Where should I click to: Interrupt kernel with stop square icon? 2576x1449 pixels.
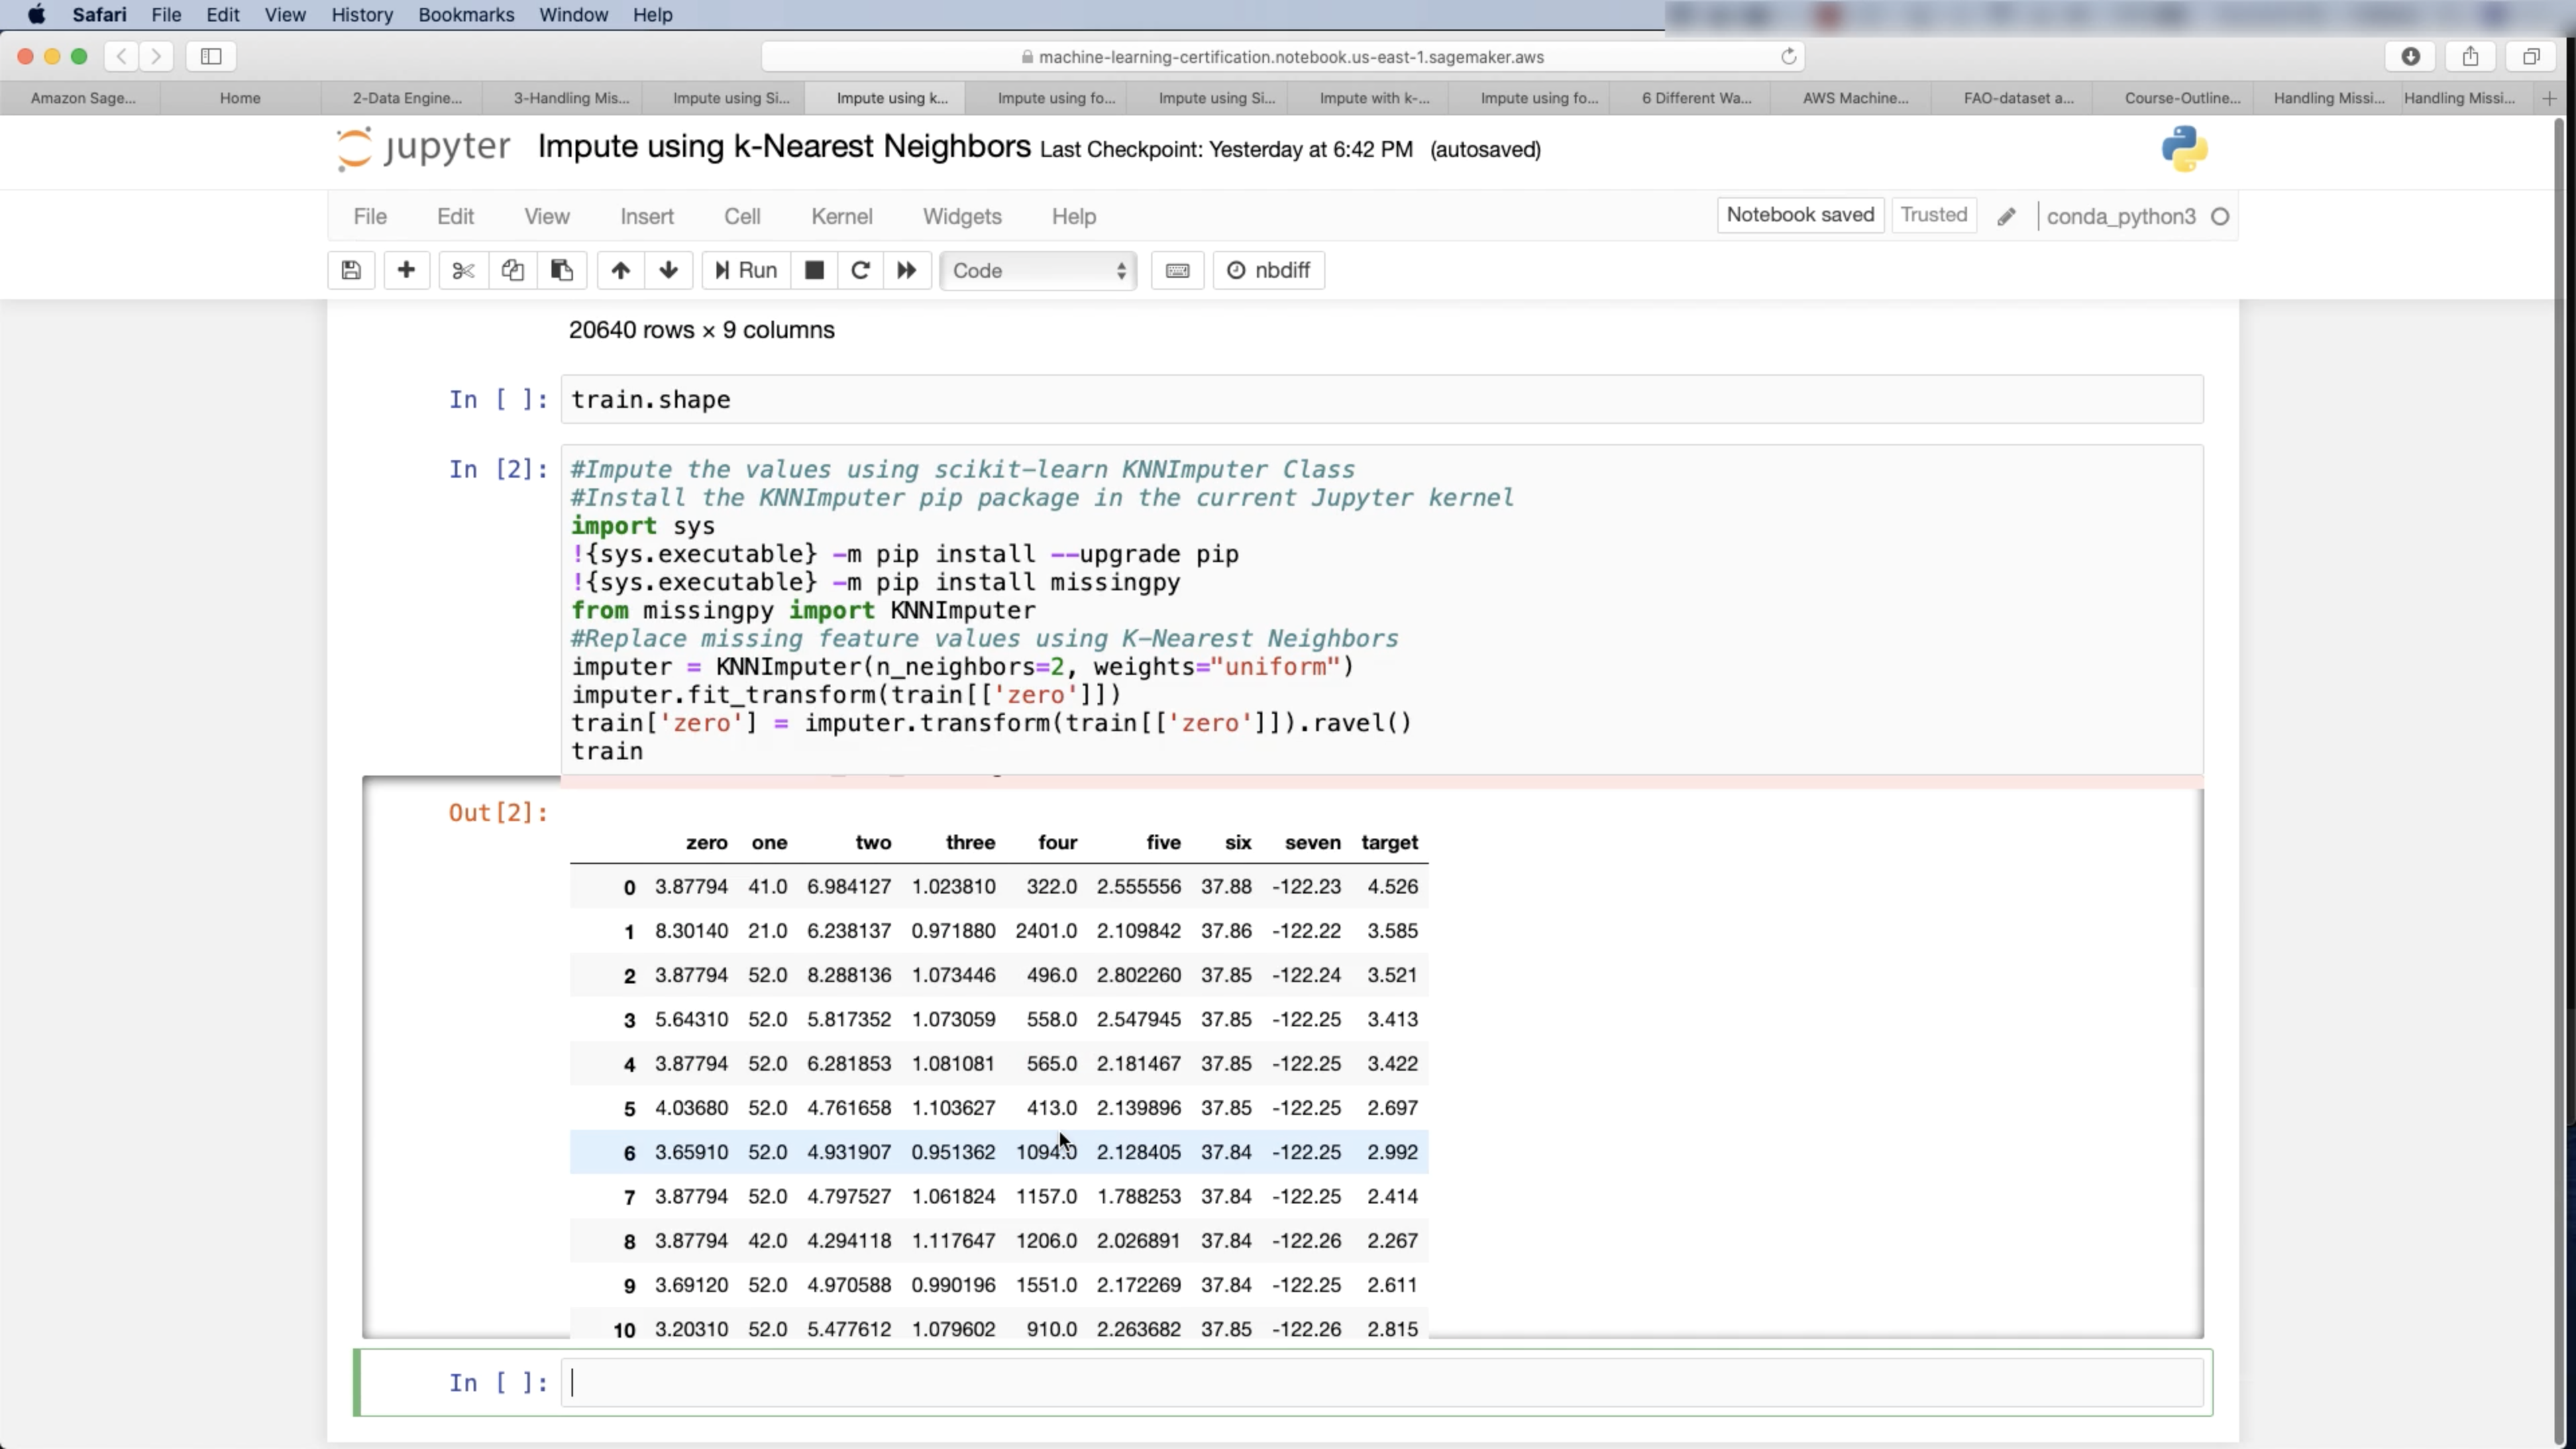(814, 270)
